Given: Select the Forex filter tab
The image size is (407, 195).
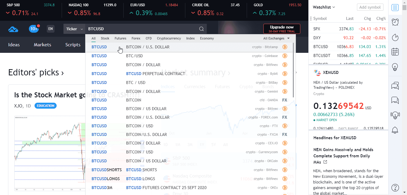Looking at the screenshot, I should [136, 38].
